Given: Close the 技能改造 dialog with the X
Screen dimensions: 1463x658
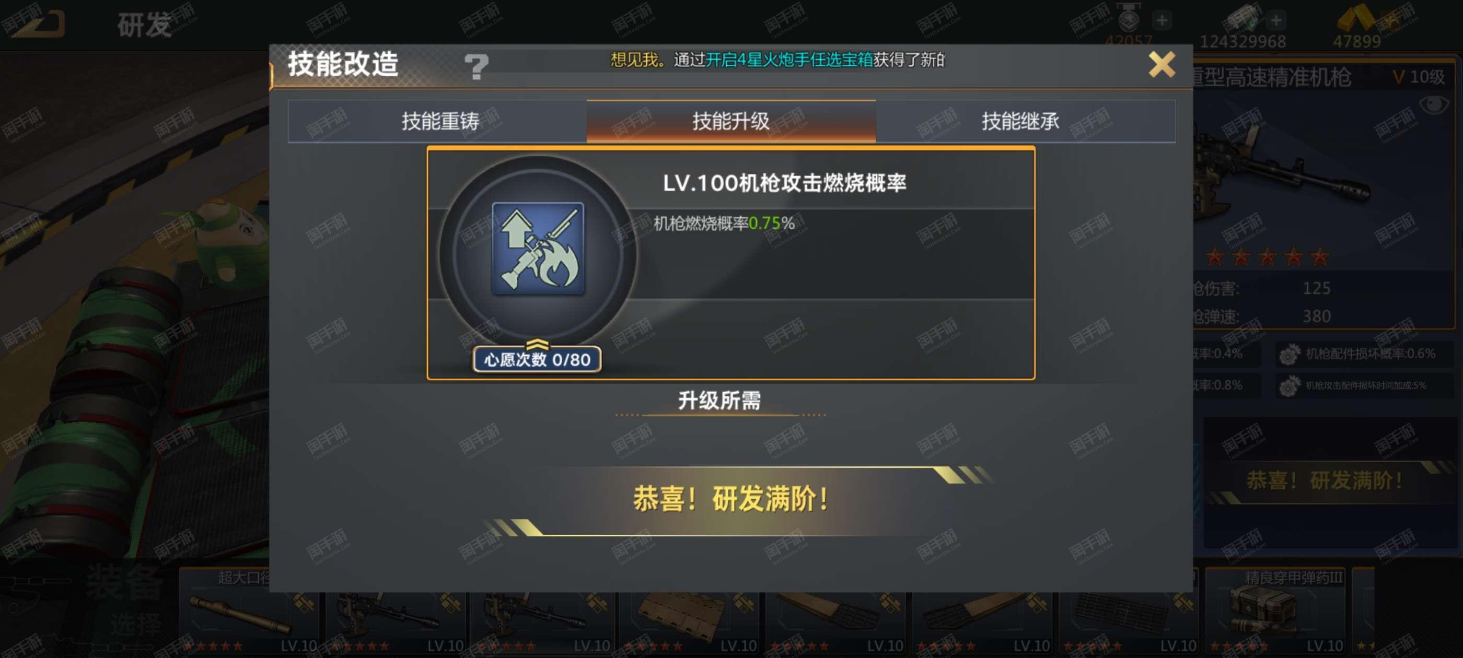Looking at the screenshot, I should coord(1162,64).
